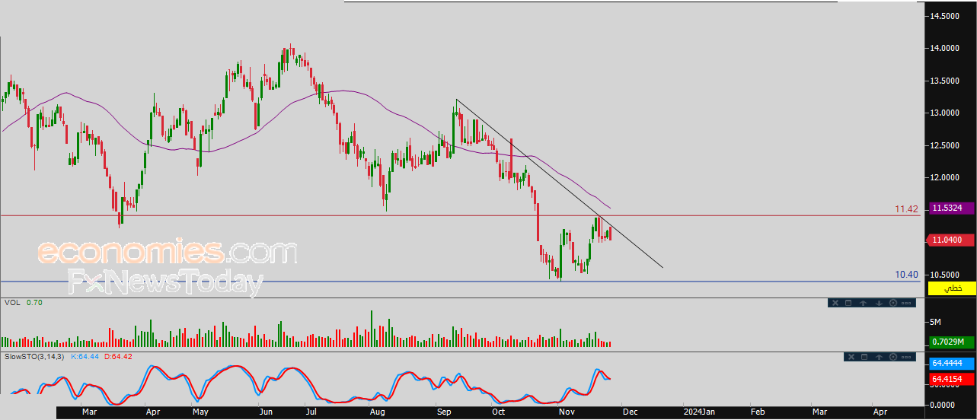
Task: Click the purple 11.5324 moving average tag
Action: pos(950,207)
